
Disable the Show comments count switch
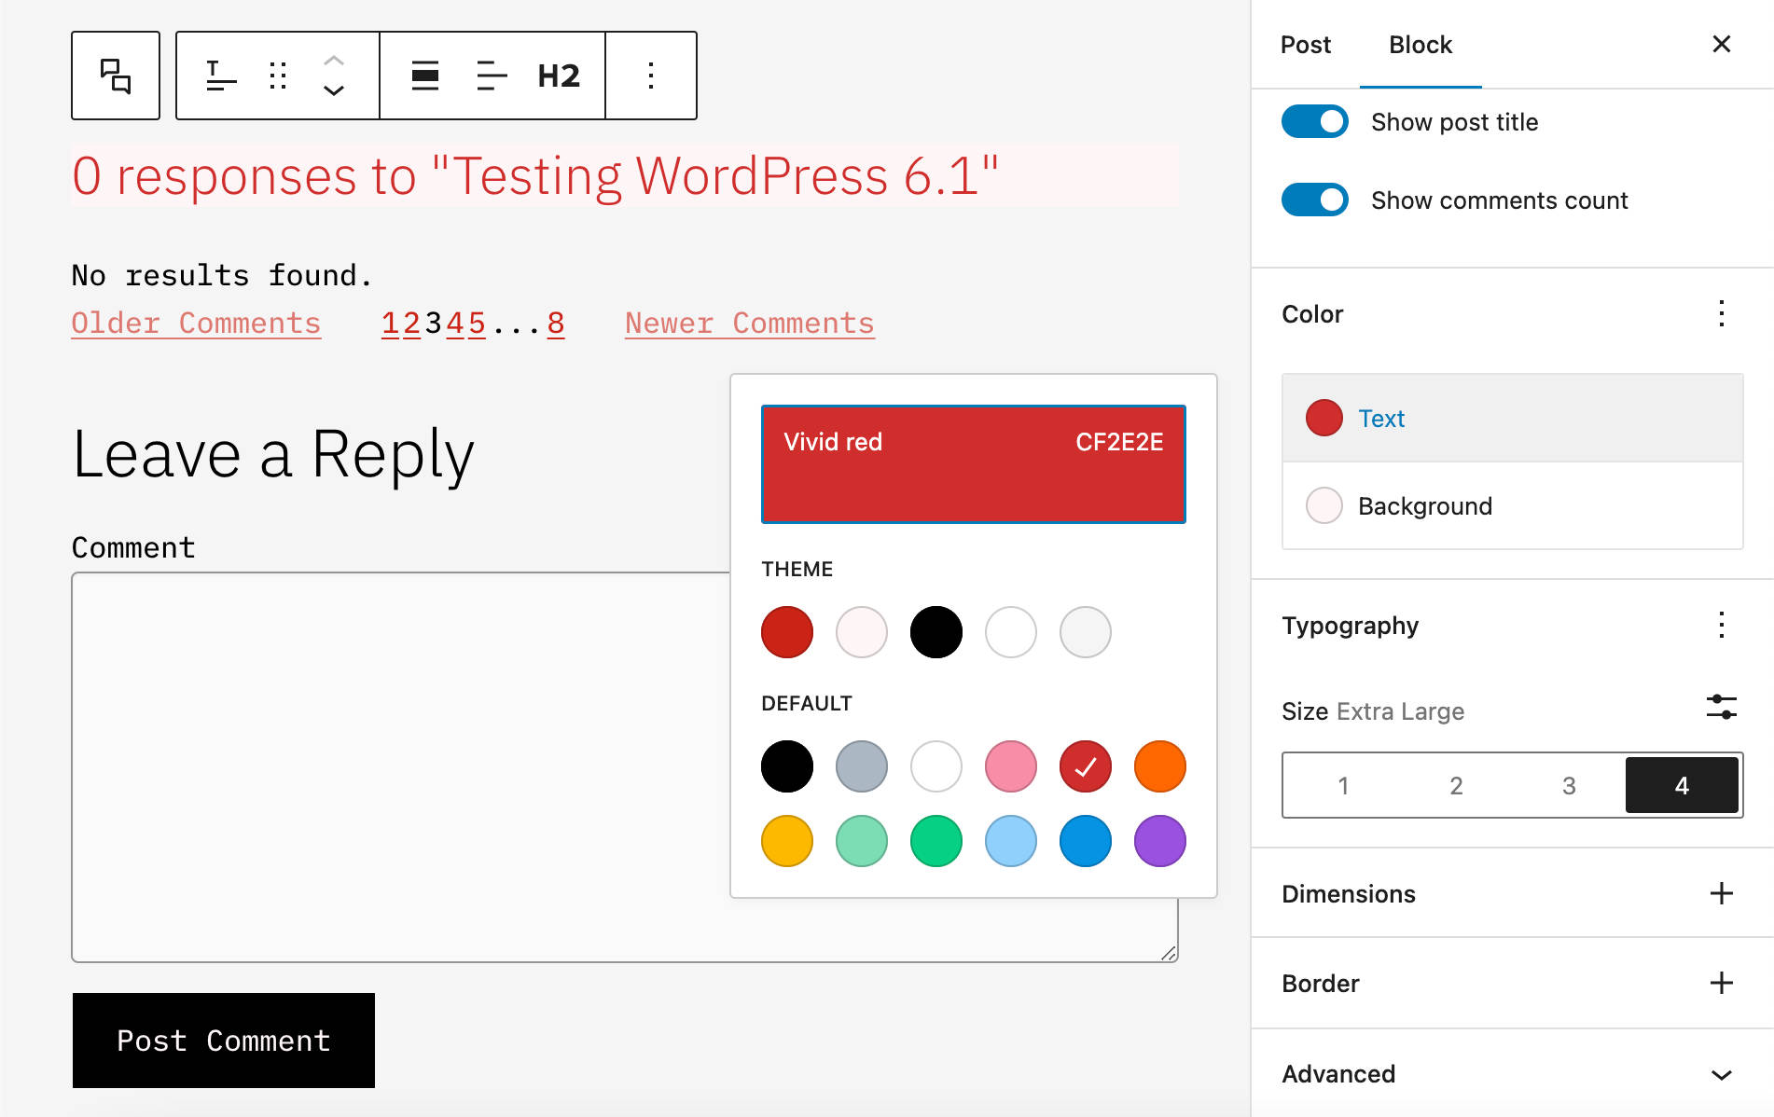[1314, 200]
